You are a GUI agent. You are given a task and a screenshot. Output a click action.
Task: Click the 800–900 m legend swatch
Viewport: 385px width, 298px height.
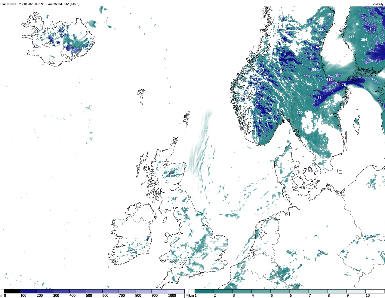click(143, 291)
